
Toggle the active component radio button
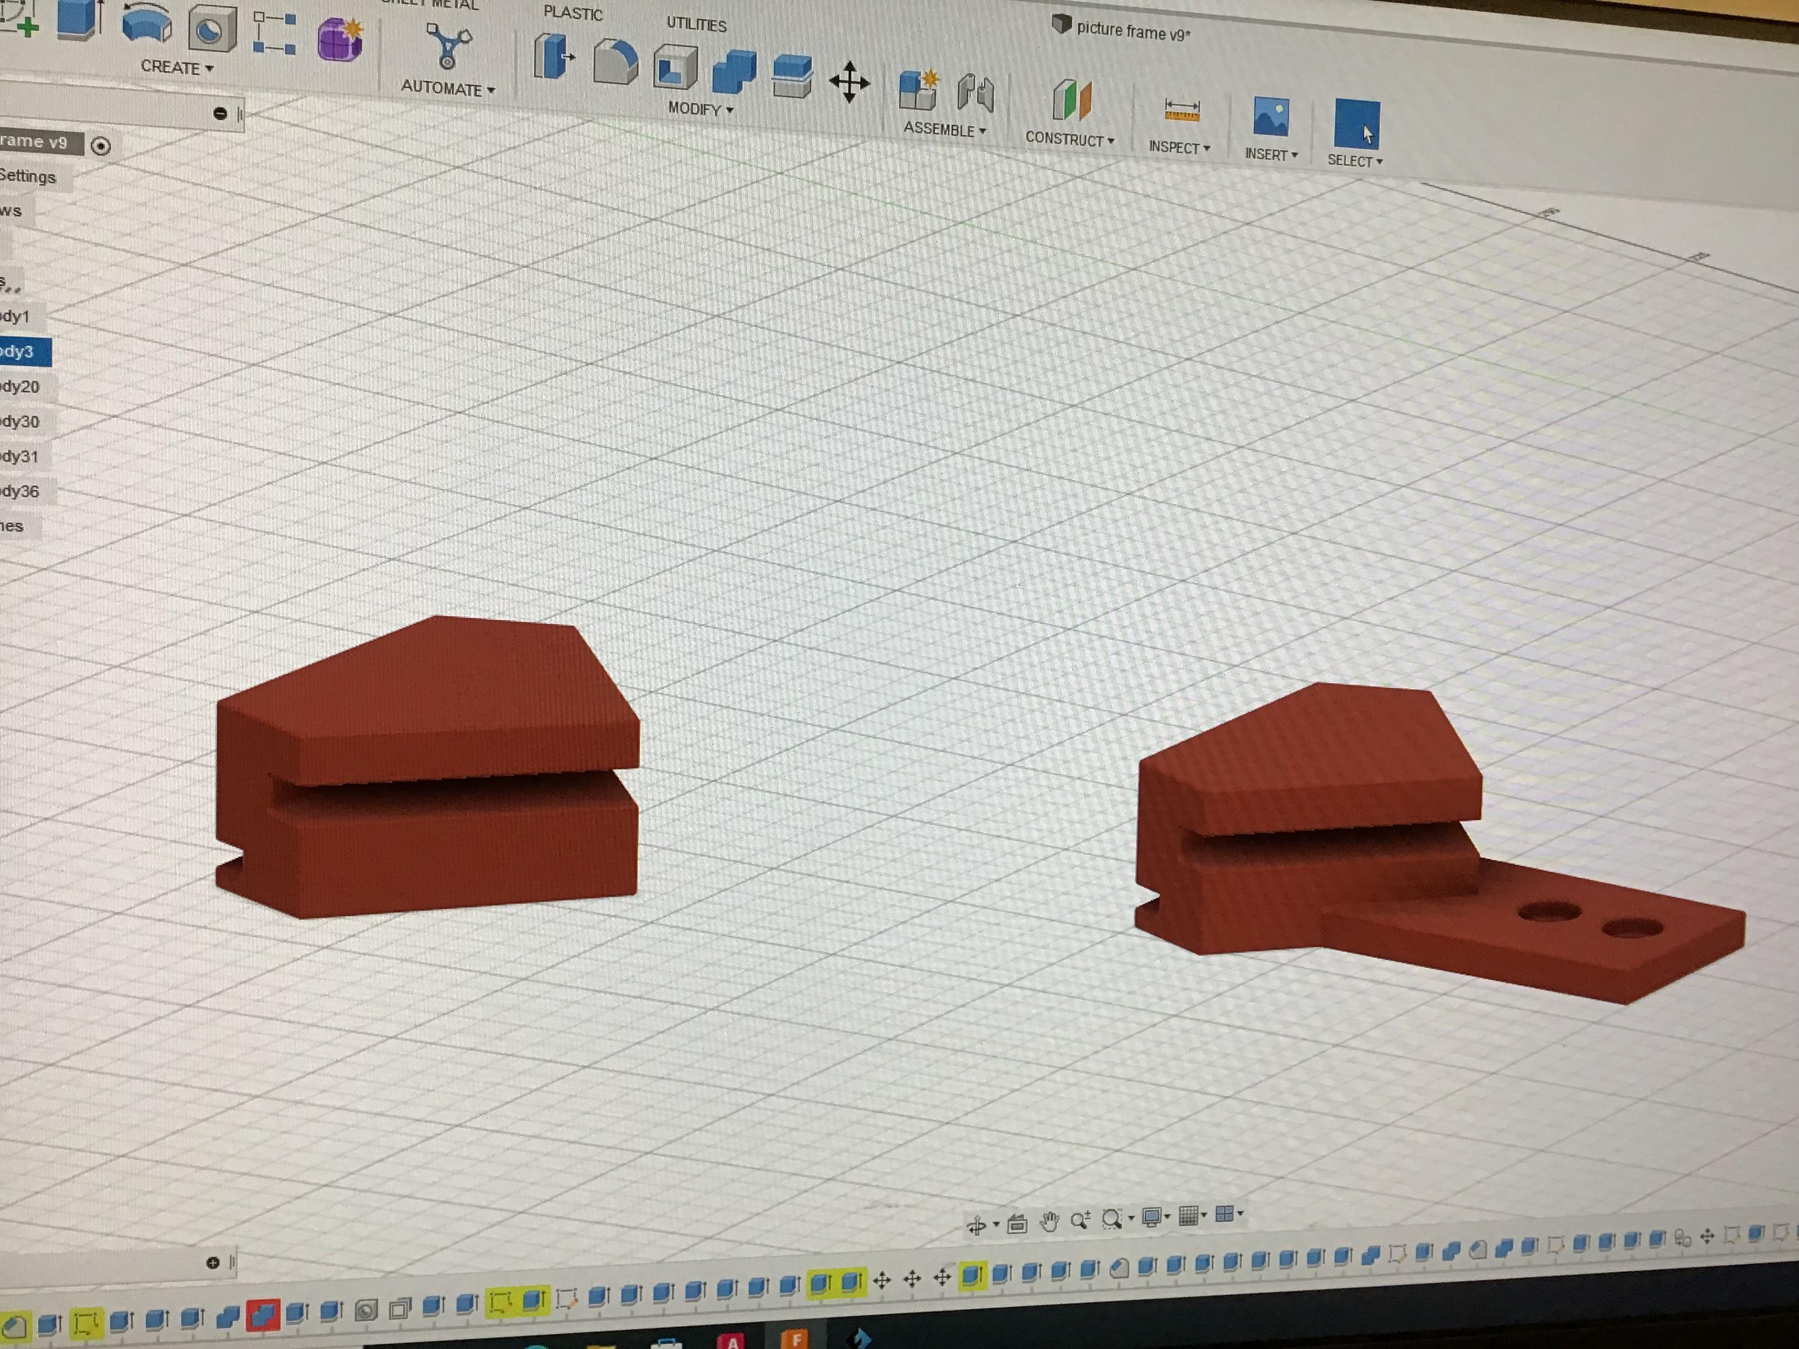click(101, 147)
